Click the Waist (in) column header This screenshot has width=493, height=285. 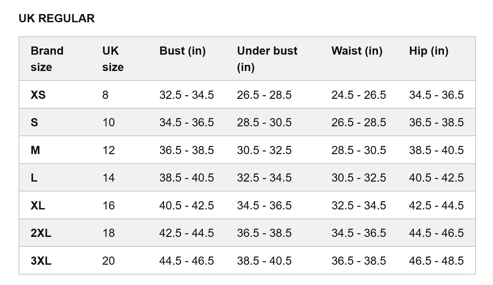(x=357, y=51)
